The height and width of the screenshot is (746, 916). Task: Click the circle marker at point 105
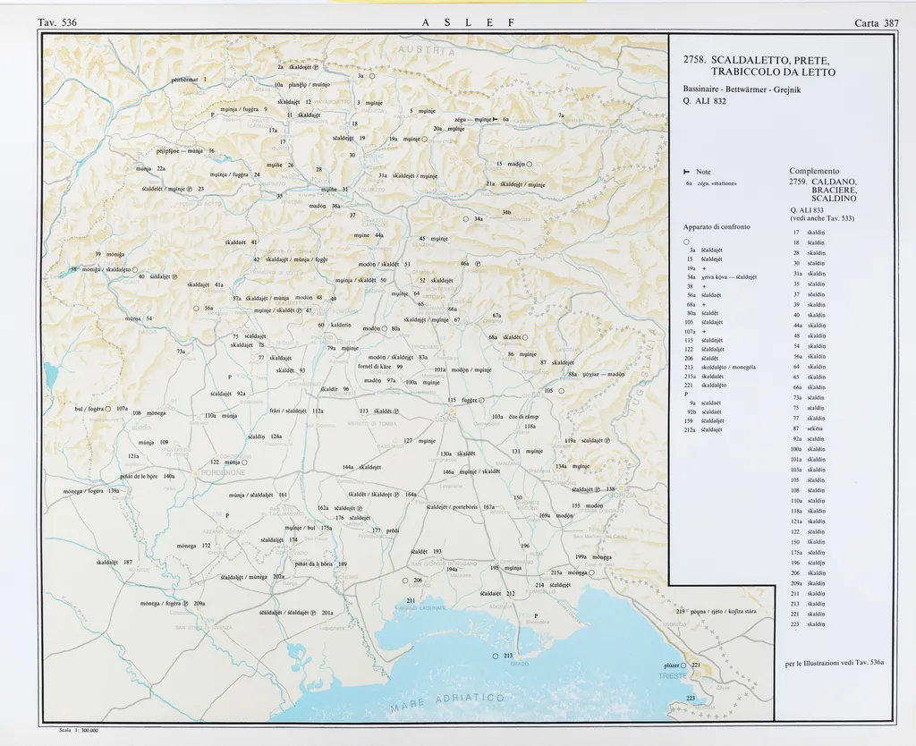click(561, 391)
